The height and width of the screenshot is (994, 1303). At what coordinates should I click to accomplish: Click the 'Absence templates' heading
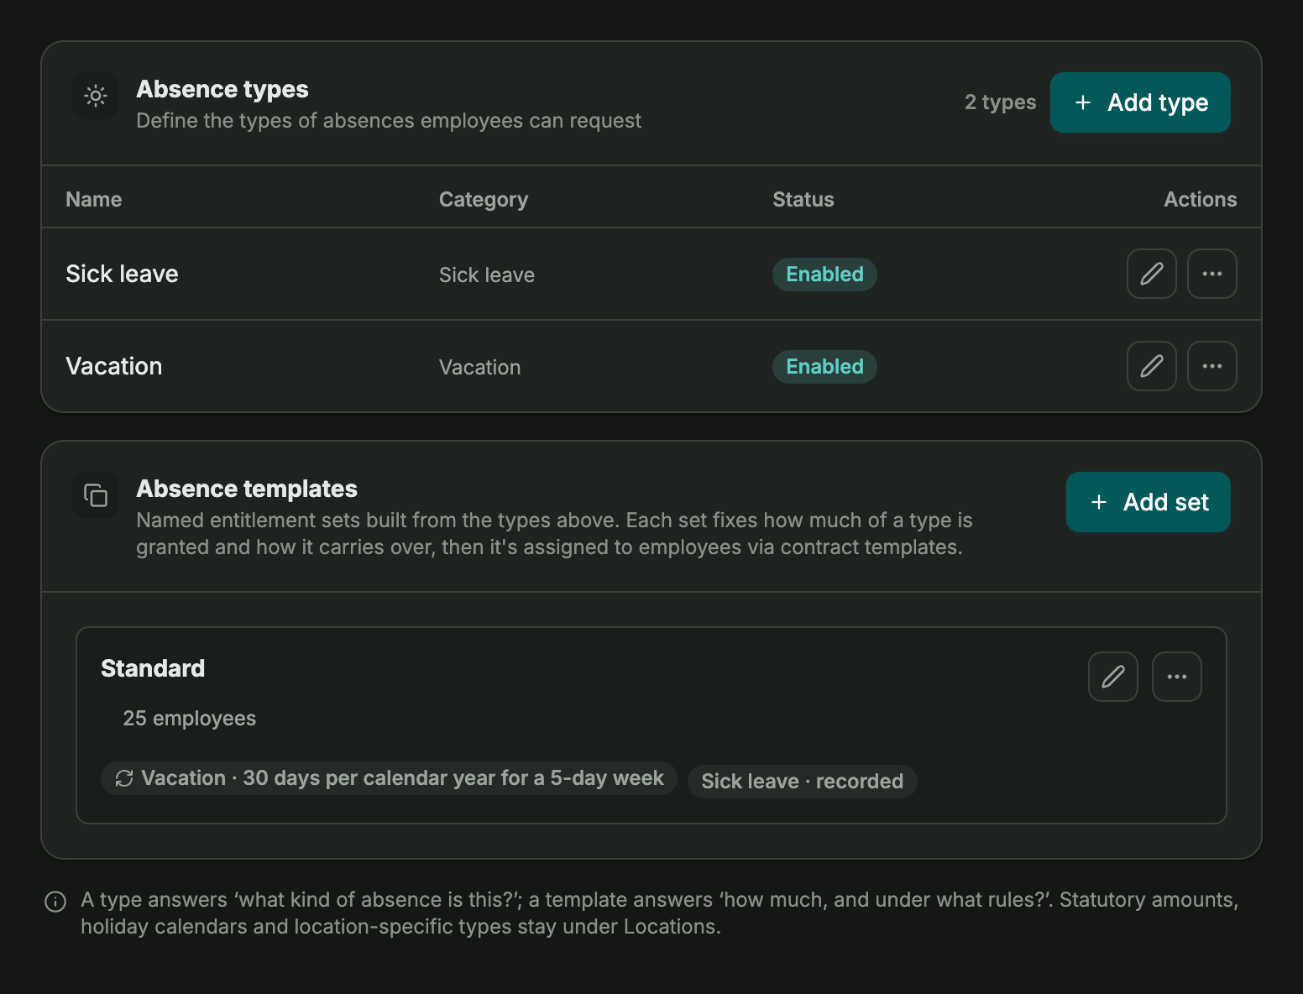(247, 489)
